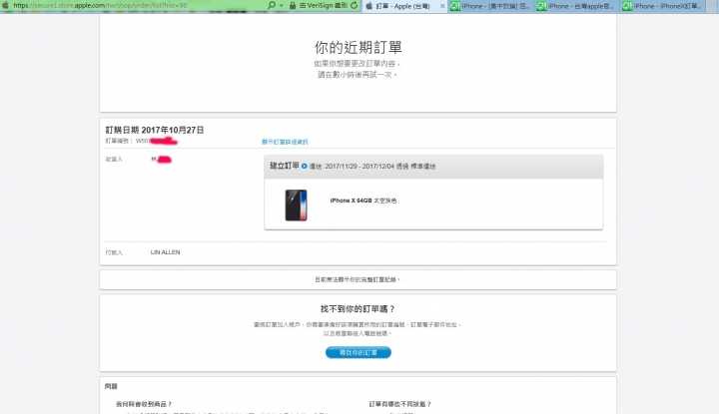The width and height of the screenshot is (719, 414).
Task: Click the 建立訂單 status heading
Action: [285, 166]
